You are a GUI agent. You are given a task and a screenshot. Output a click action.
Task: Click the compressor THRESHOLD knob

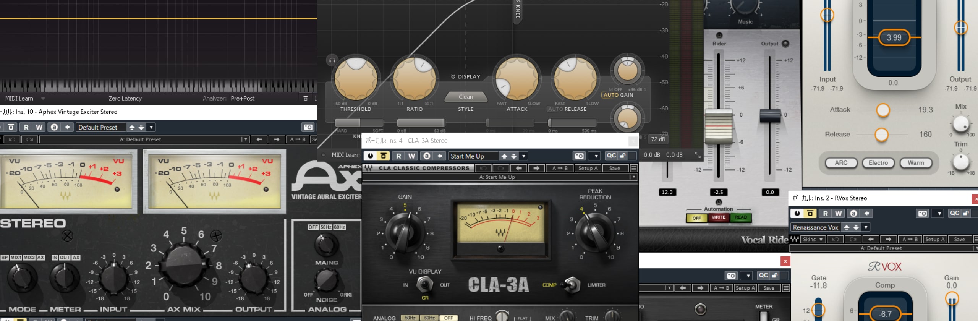click(x=356, y=78)
